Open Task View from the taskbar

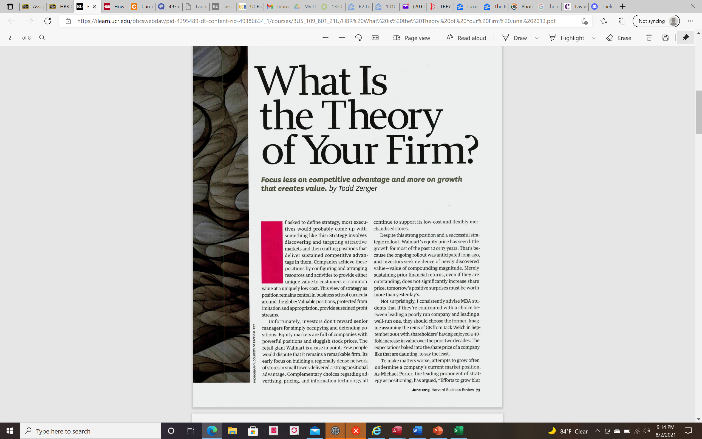pos(191,431)
